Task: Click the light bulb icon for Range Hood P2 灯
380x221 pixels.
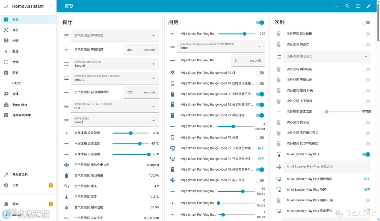Action: [172, 73]
